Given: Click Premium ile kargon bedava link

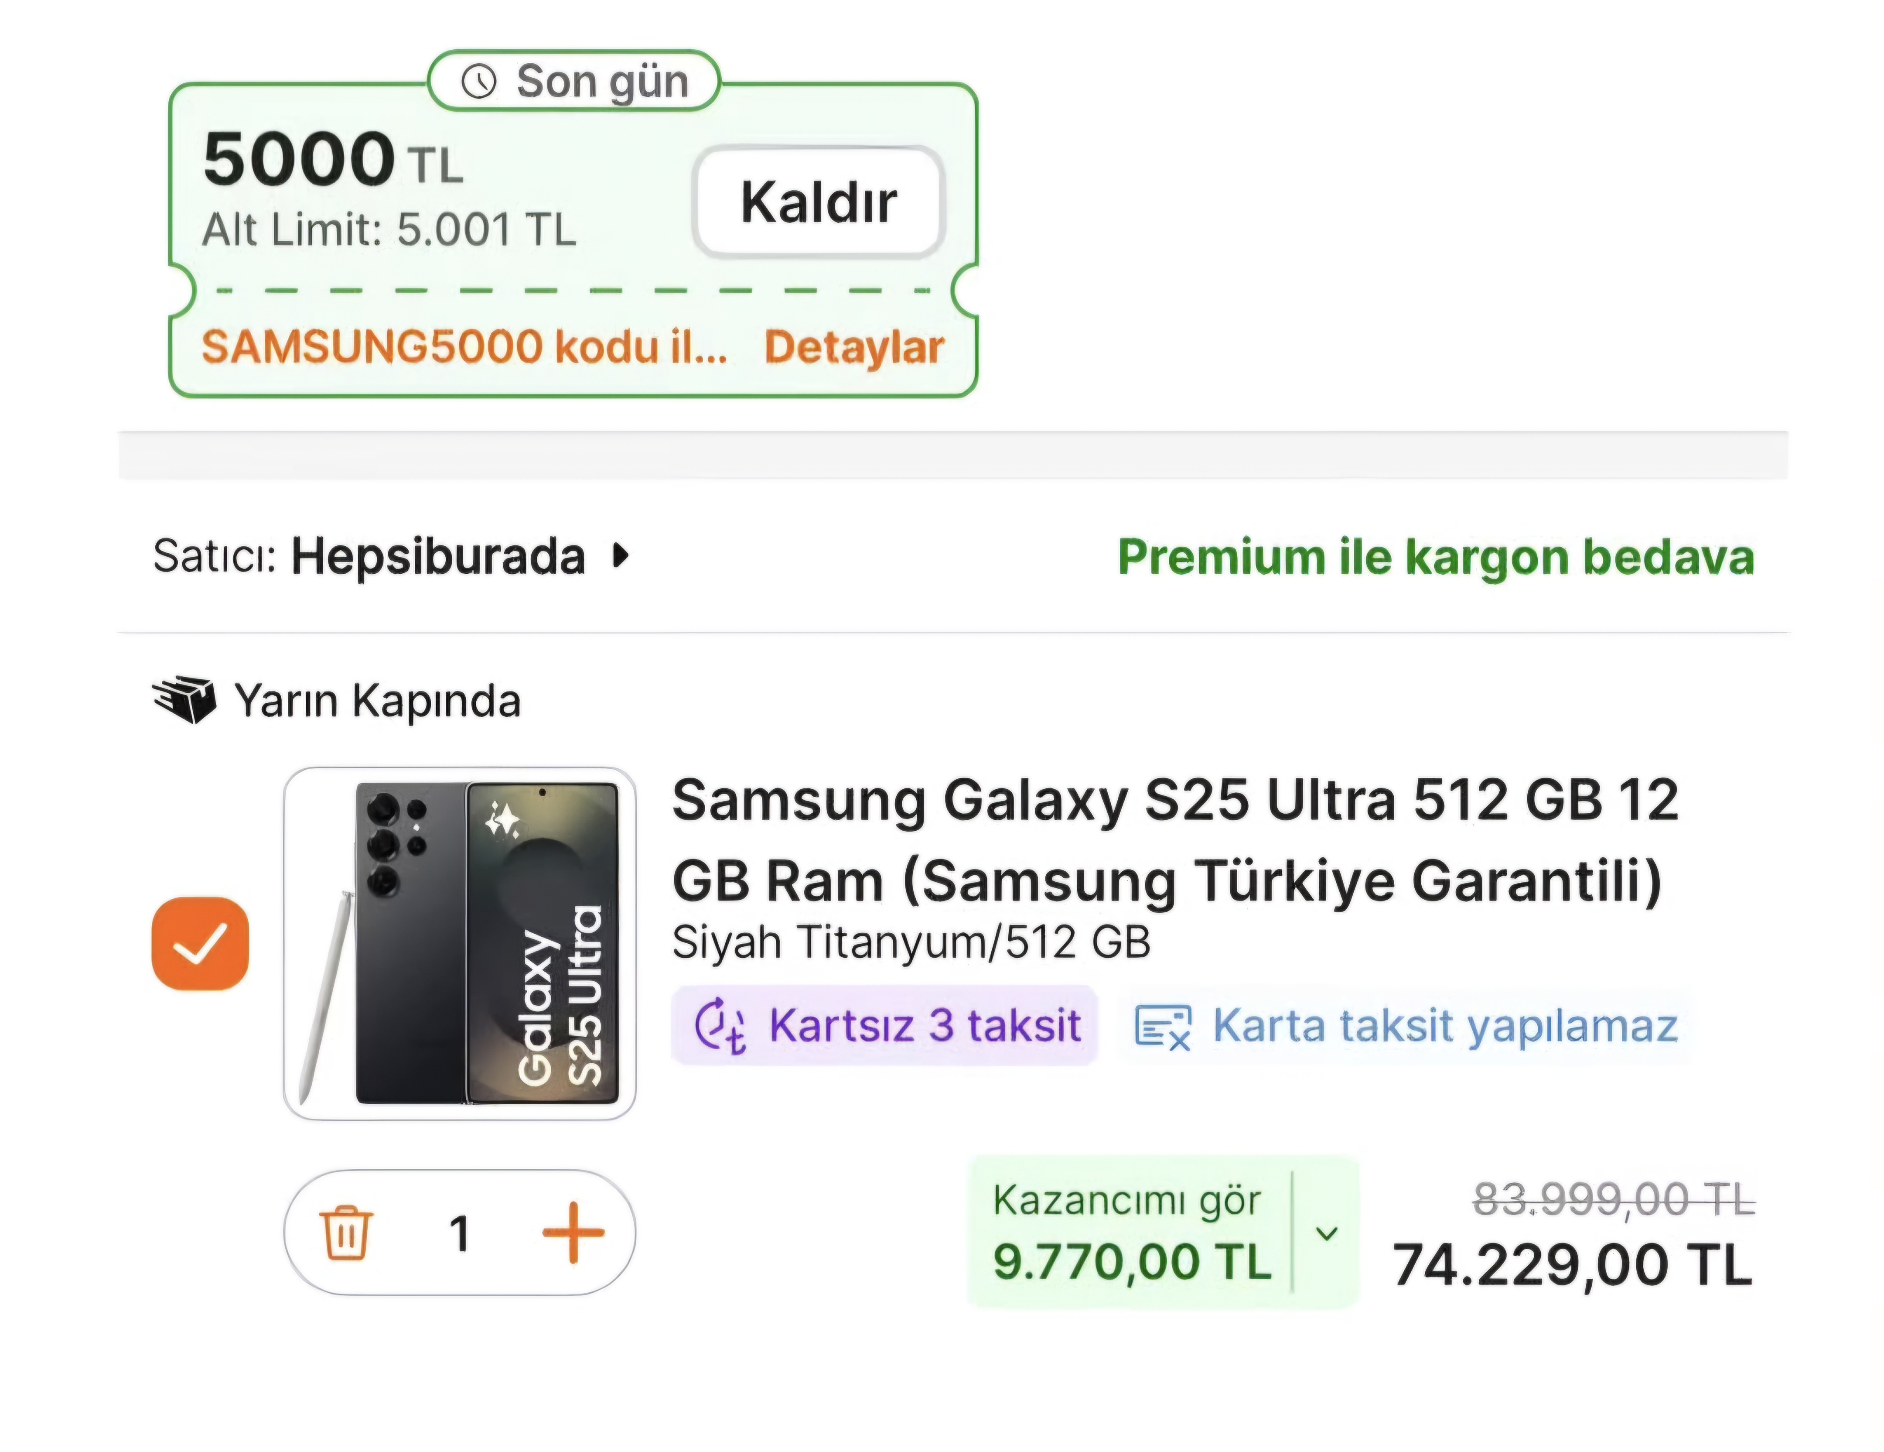Looking at the screenshot, I should click(1436, 557).
